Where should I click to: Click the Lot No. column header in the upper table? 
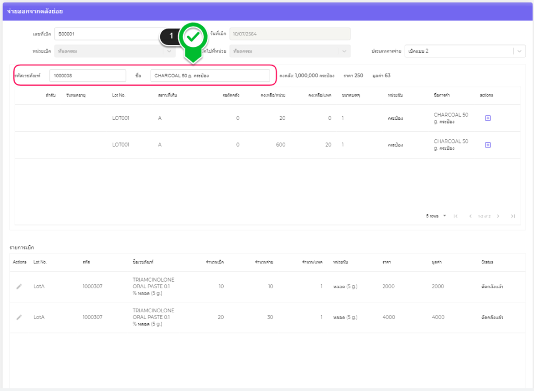pos(119,95)
